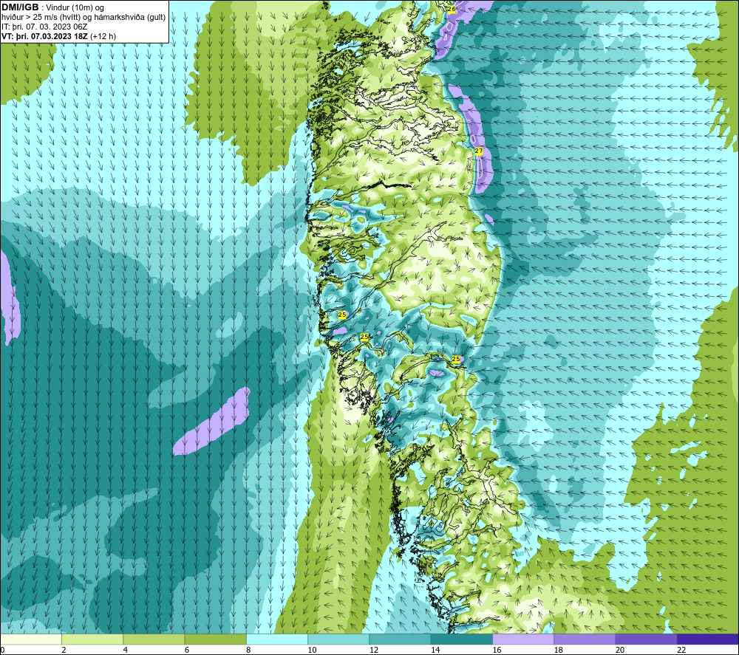The width and height of the screenshot is (739, 655).
Task: Click the legend scale number '16'
Action: coord(497,650)
